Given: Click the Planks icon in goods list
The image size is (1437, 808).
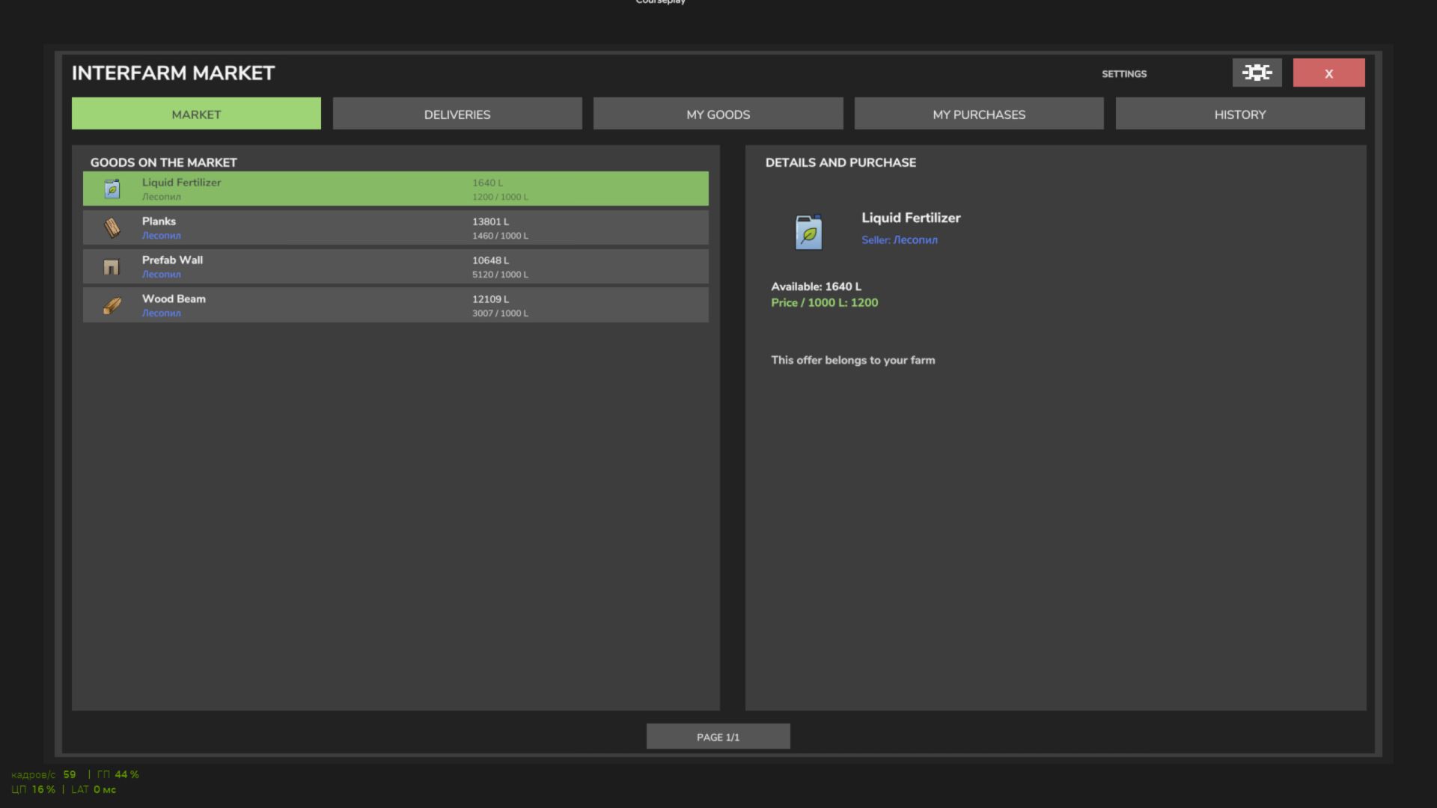Looking at the screenshot, I should [112, 227].
